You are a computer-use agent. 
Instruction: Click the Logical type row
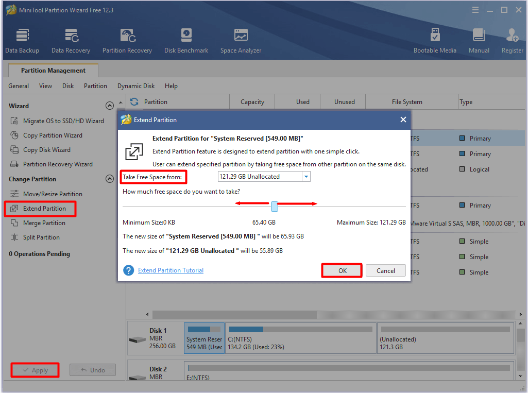[479, 169]
